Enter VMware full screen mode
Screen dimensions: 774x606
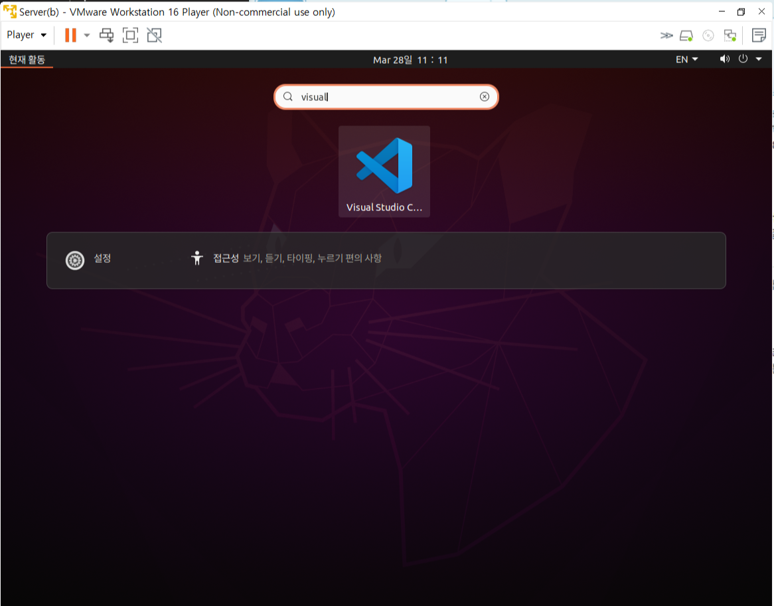pyautogui.click(x=130, y=35)
